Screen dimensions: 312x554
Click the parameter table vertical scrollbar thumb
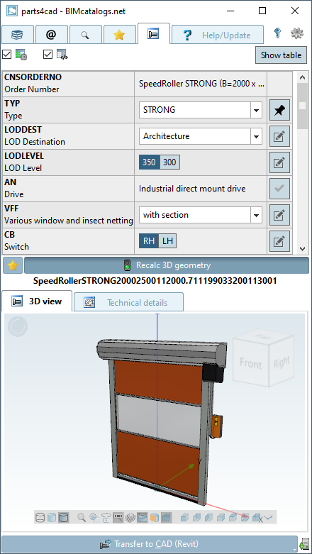(x=302, y=106)
